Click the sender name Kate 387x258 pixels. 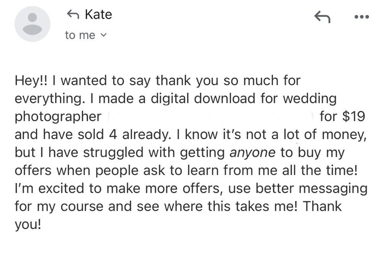99,14
